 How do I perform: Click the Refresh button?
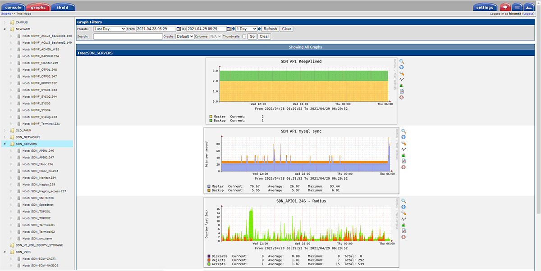tap(270, 29)
